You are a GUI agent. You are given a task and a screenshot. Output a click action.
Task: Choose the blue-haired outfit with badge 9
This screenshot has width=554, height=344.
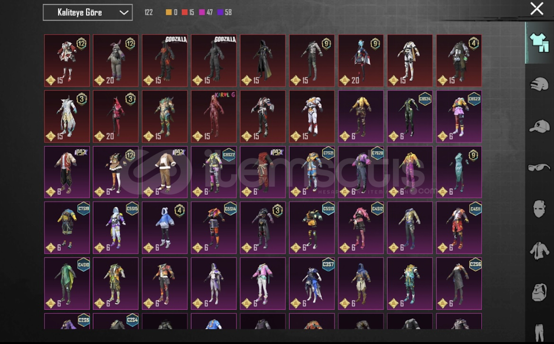pyautogui.click(x=361, y=61)
